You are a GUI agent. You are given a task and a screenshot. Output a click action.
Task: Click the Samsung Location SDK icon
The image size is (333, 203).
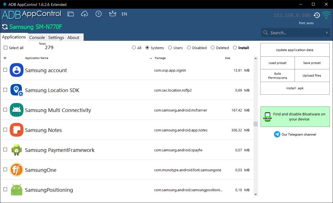(17, 90)
